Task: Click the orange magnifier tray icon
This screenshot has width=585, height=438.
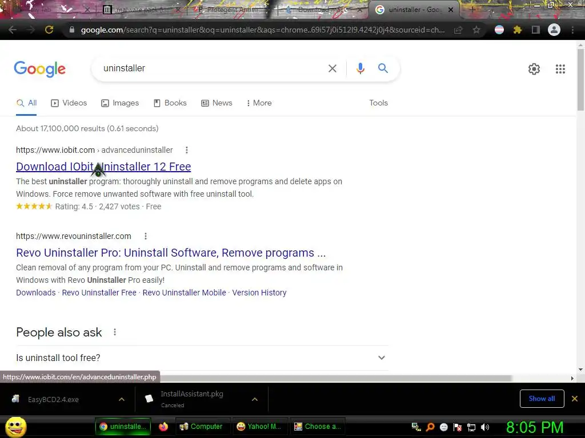Action: point(430,427)
